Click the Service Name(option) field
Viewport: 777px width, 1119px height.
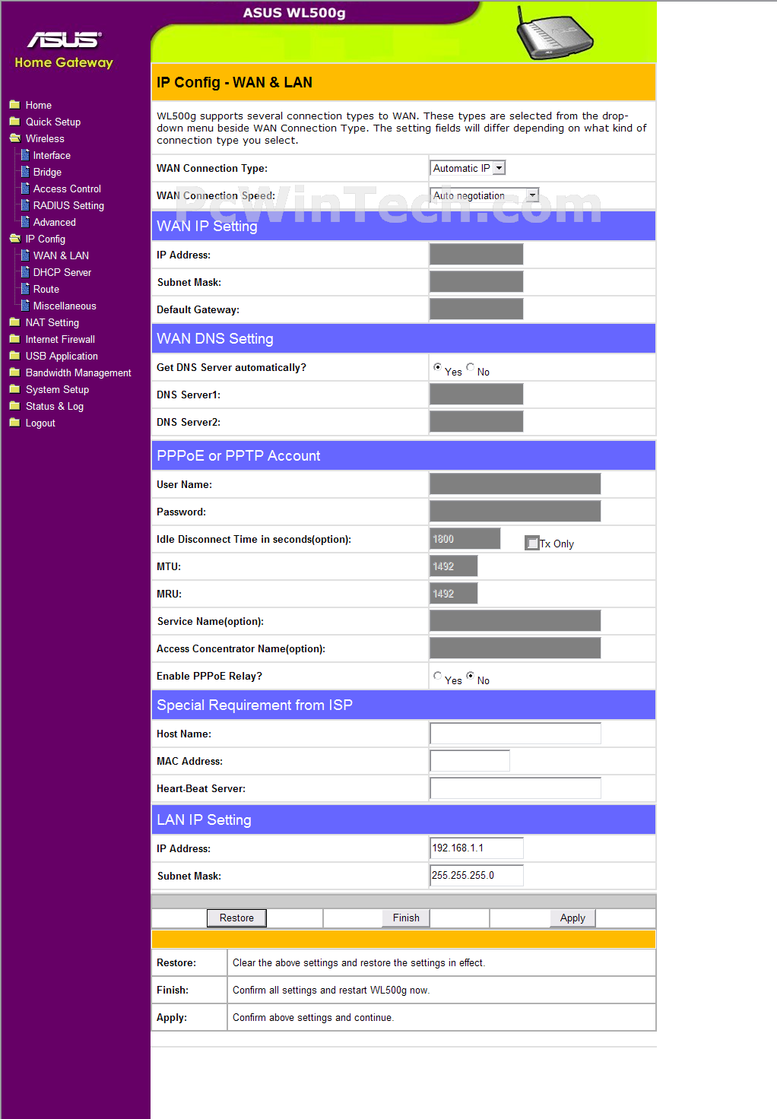[x=515, y=620]
